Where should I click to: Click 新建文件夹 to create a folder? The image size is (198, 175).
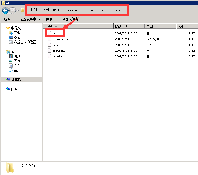[70, 19]
